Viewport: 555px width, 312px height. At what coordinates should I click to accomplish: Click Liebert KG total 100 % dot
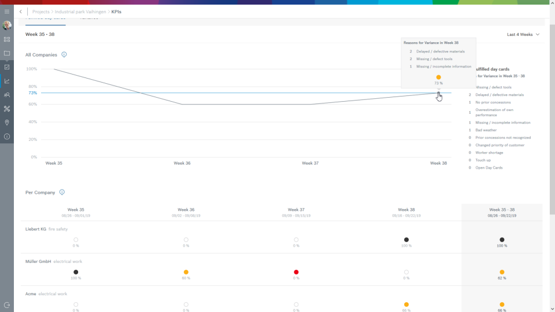click(502, 240)
